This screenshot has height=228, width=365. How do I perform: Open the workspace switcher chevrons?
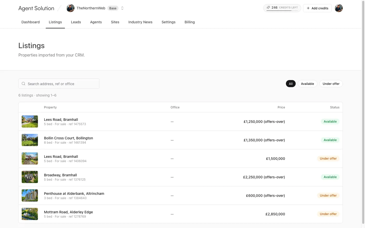point(122,8)
